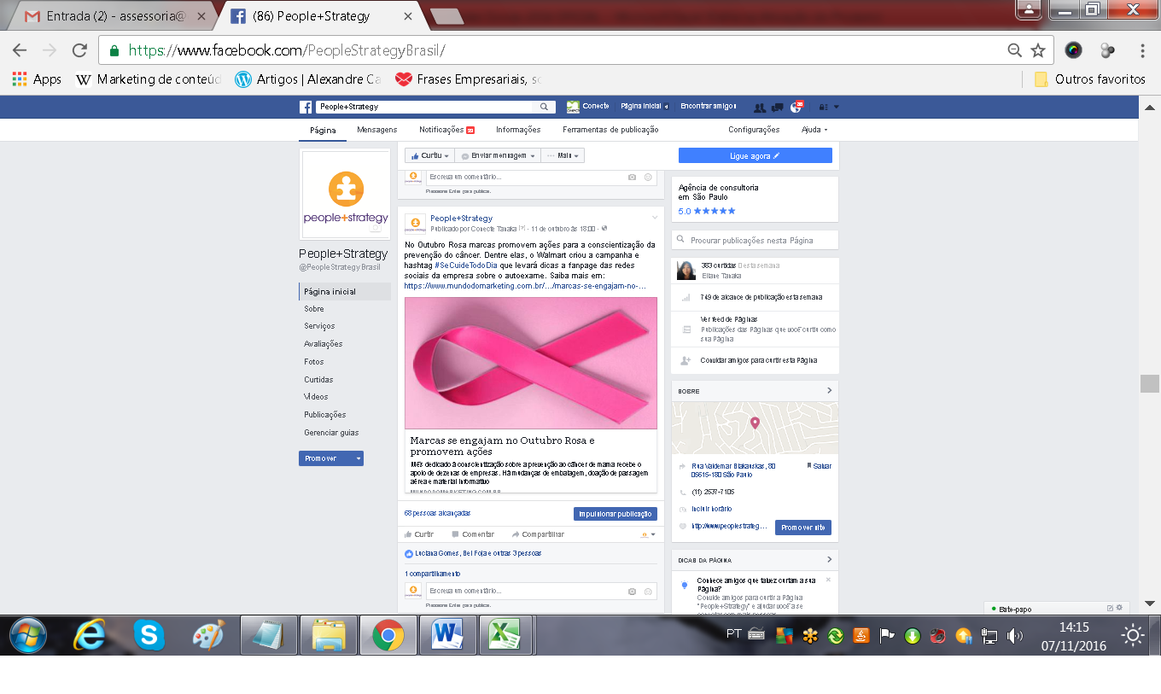Click the privacy shortcuts lock icon
This screenshot has height=694, width=1161.
[823, 108]
